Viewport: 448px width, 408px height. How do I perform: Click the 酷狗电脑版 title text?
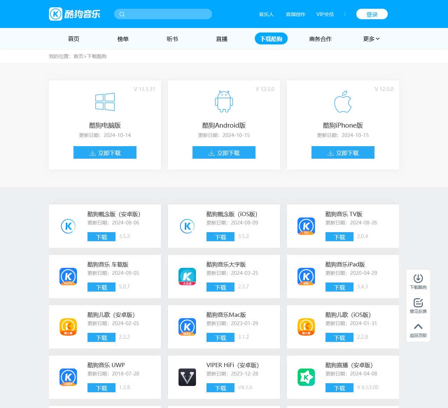[x=105, y=125]
